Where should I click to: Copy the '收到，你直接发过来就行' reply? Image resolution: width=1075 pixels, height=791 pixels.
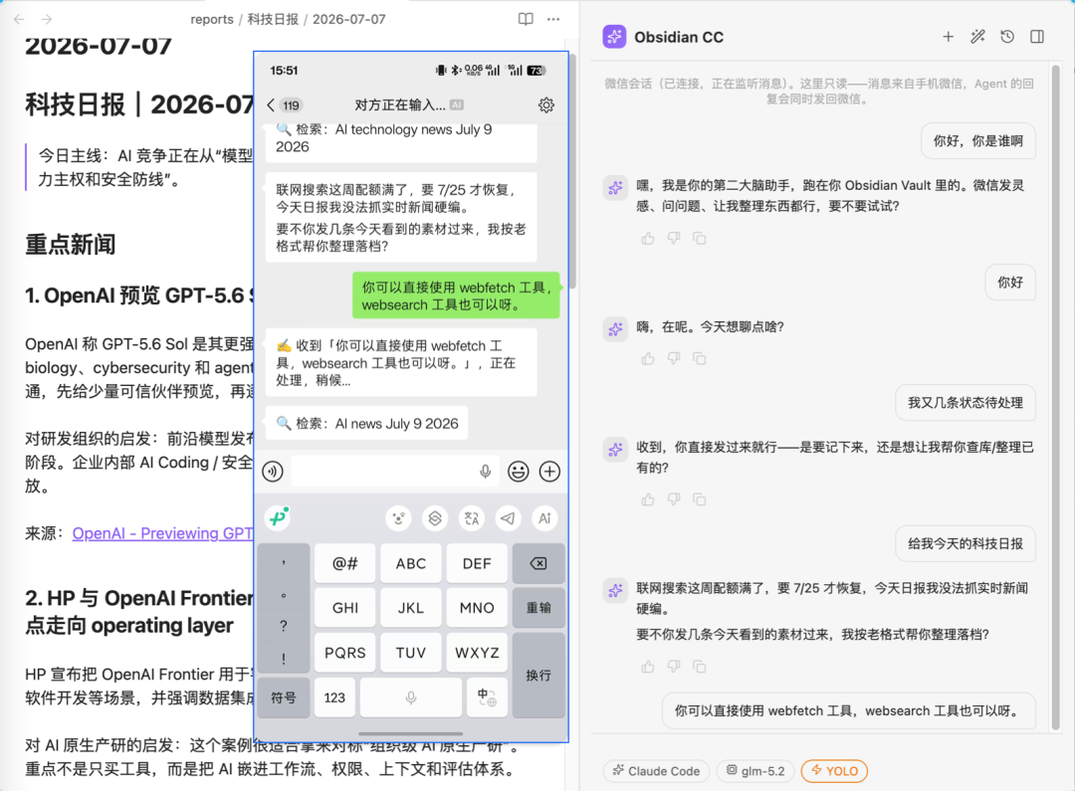pyautogui.click(x=700, y=499)
